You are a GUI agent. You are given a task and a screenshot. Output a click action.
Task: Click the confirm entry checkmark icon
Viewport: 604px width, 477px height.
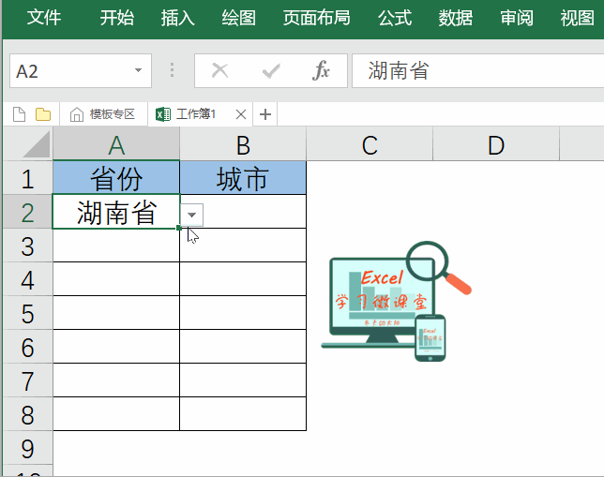(271, 71)
